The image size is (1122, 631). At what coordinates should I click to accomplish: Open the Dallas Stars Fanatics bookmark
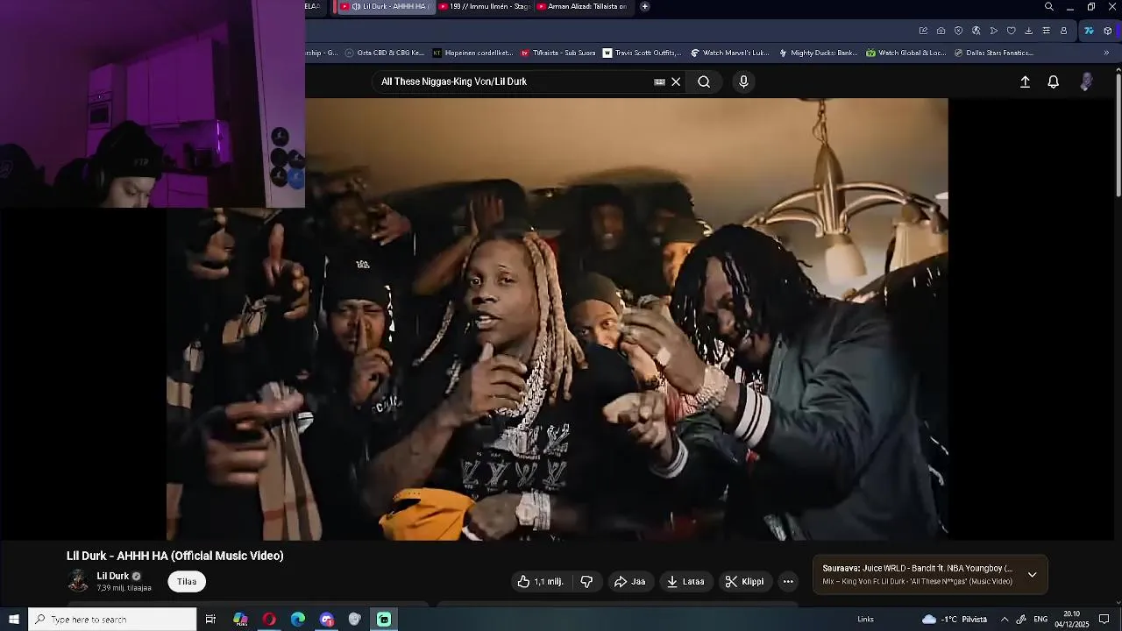pyautogui.click(x=992, y=53)
